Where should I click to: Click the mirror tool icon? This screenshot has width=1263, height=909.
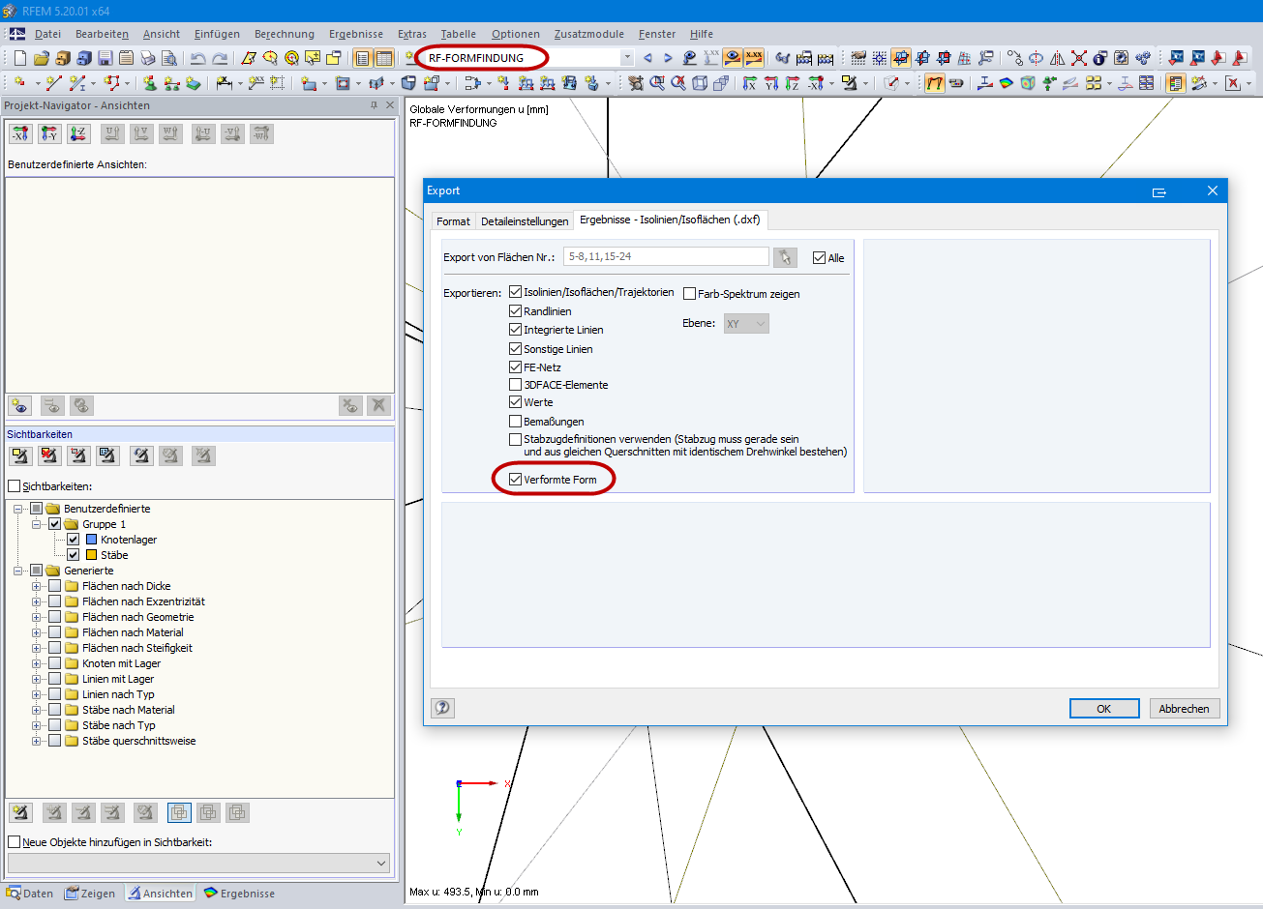click(x=1056, y=58)
